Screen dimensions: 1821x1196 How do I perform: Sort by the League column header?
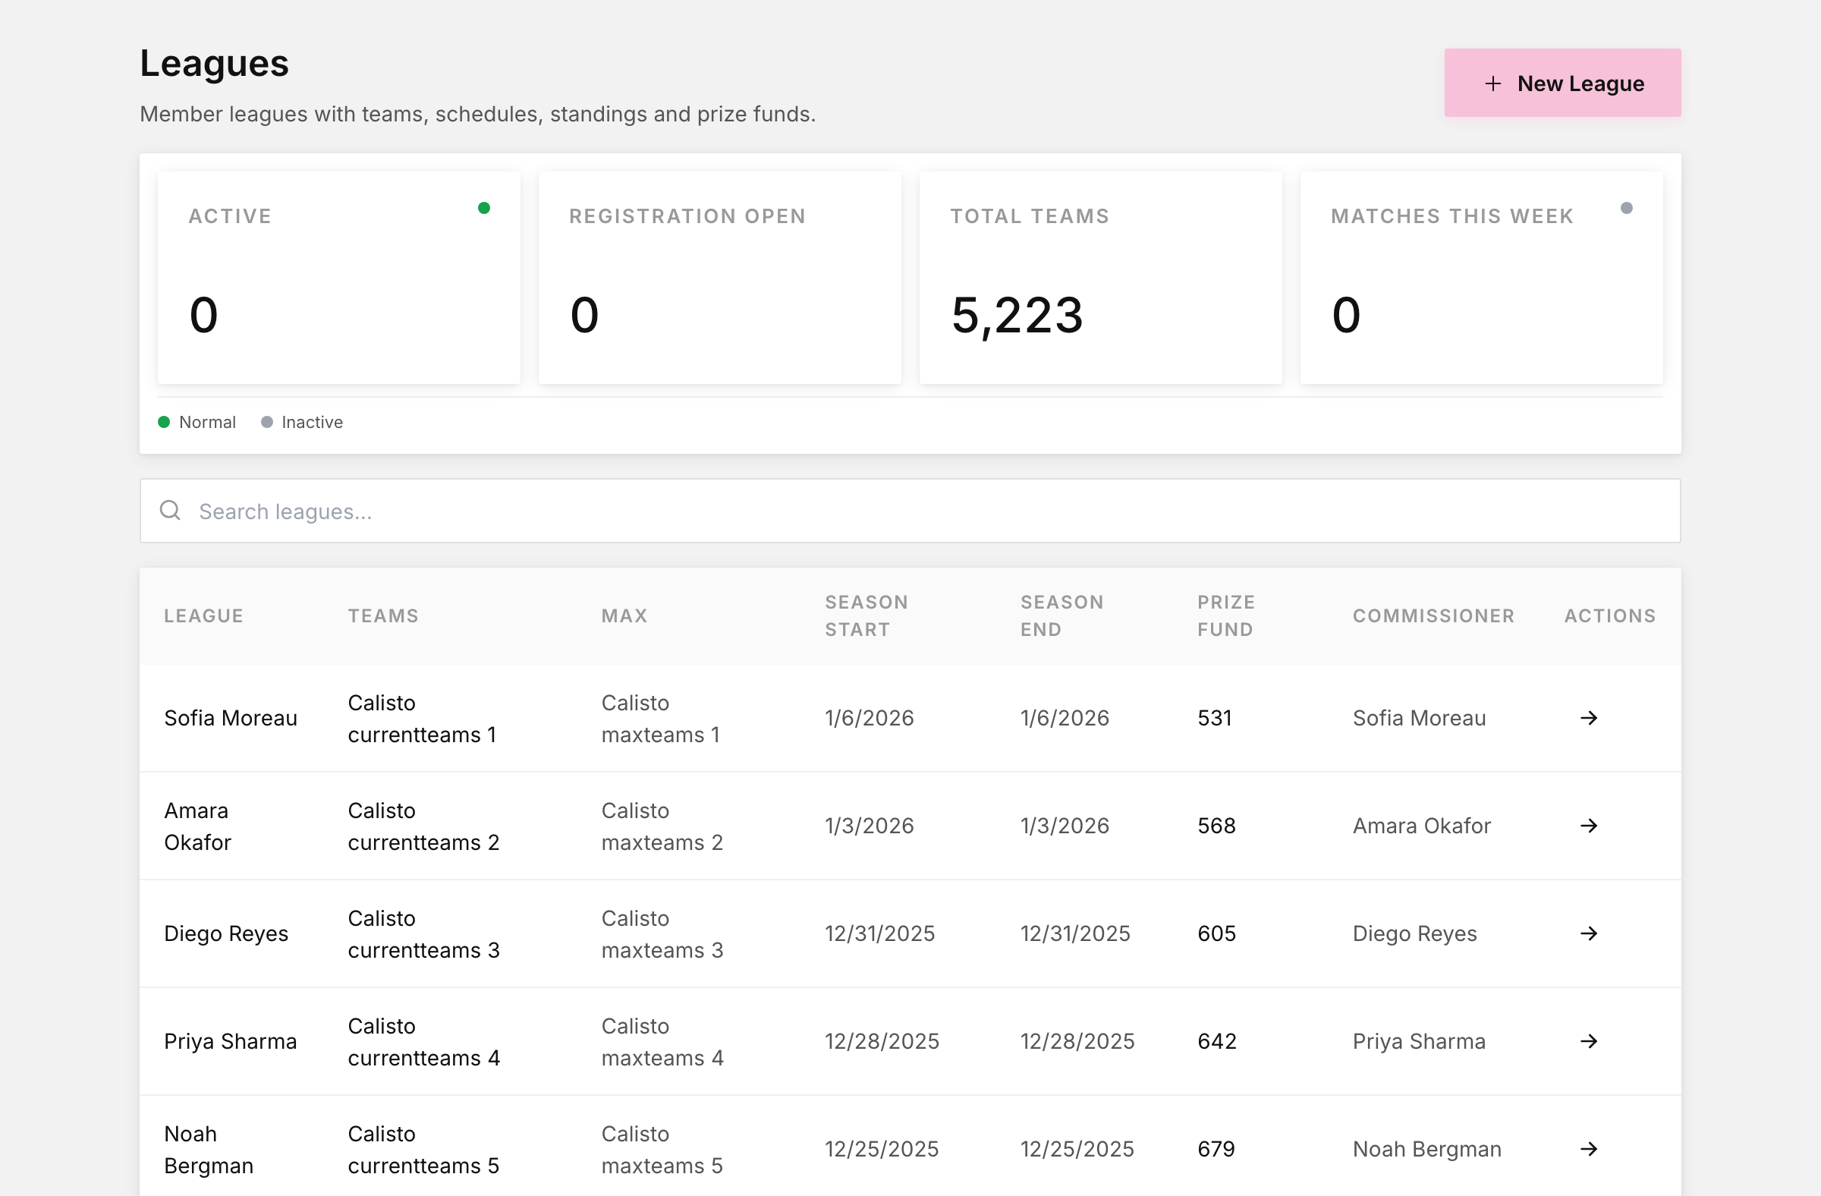(x=203, y=616)
